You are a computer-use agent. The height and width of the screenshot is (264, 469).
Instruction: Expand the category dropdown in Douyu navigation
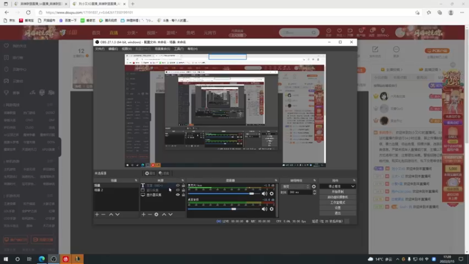coord(132,33)
